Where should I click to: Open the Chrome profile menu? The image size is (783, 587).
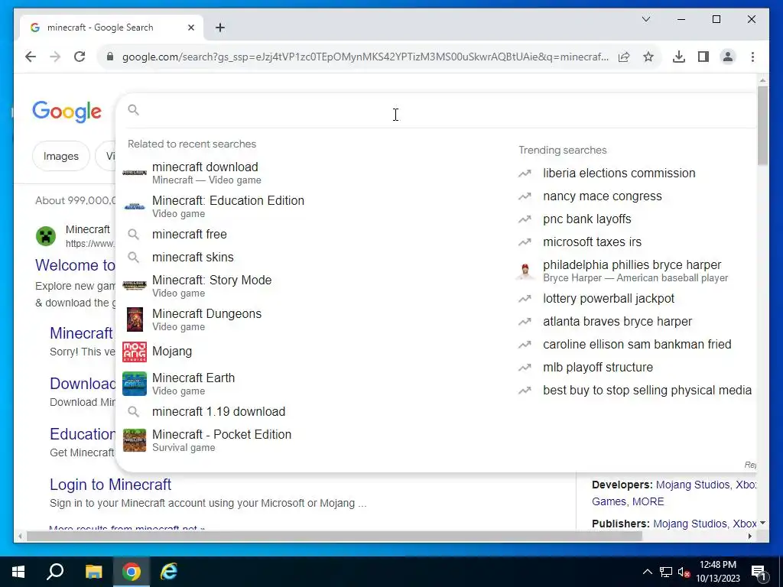728,57
